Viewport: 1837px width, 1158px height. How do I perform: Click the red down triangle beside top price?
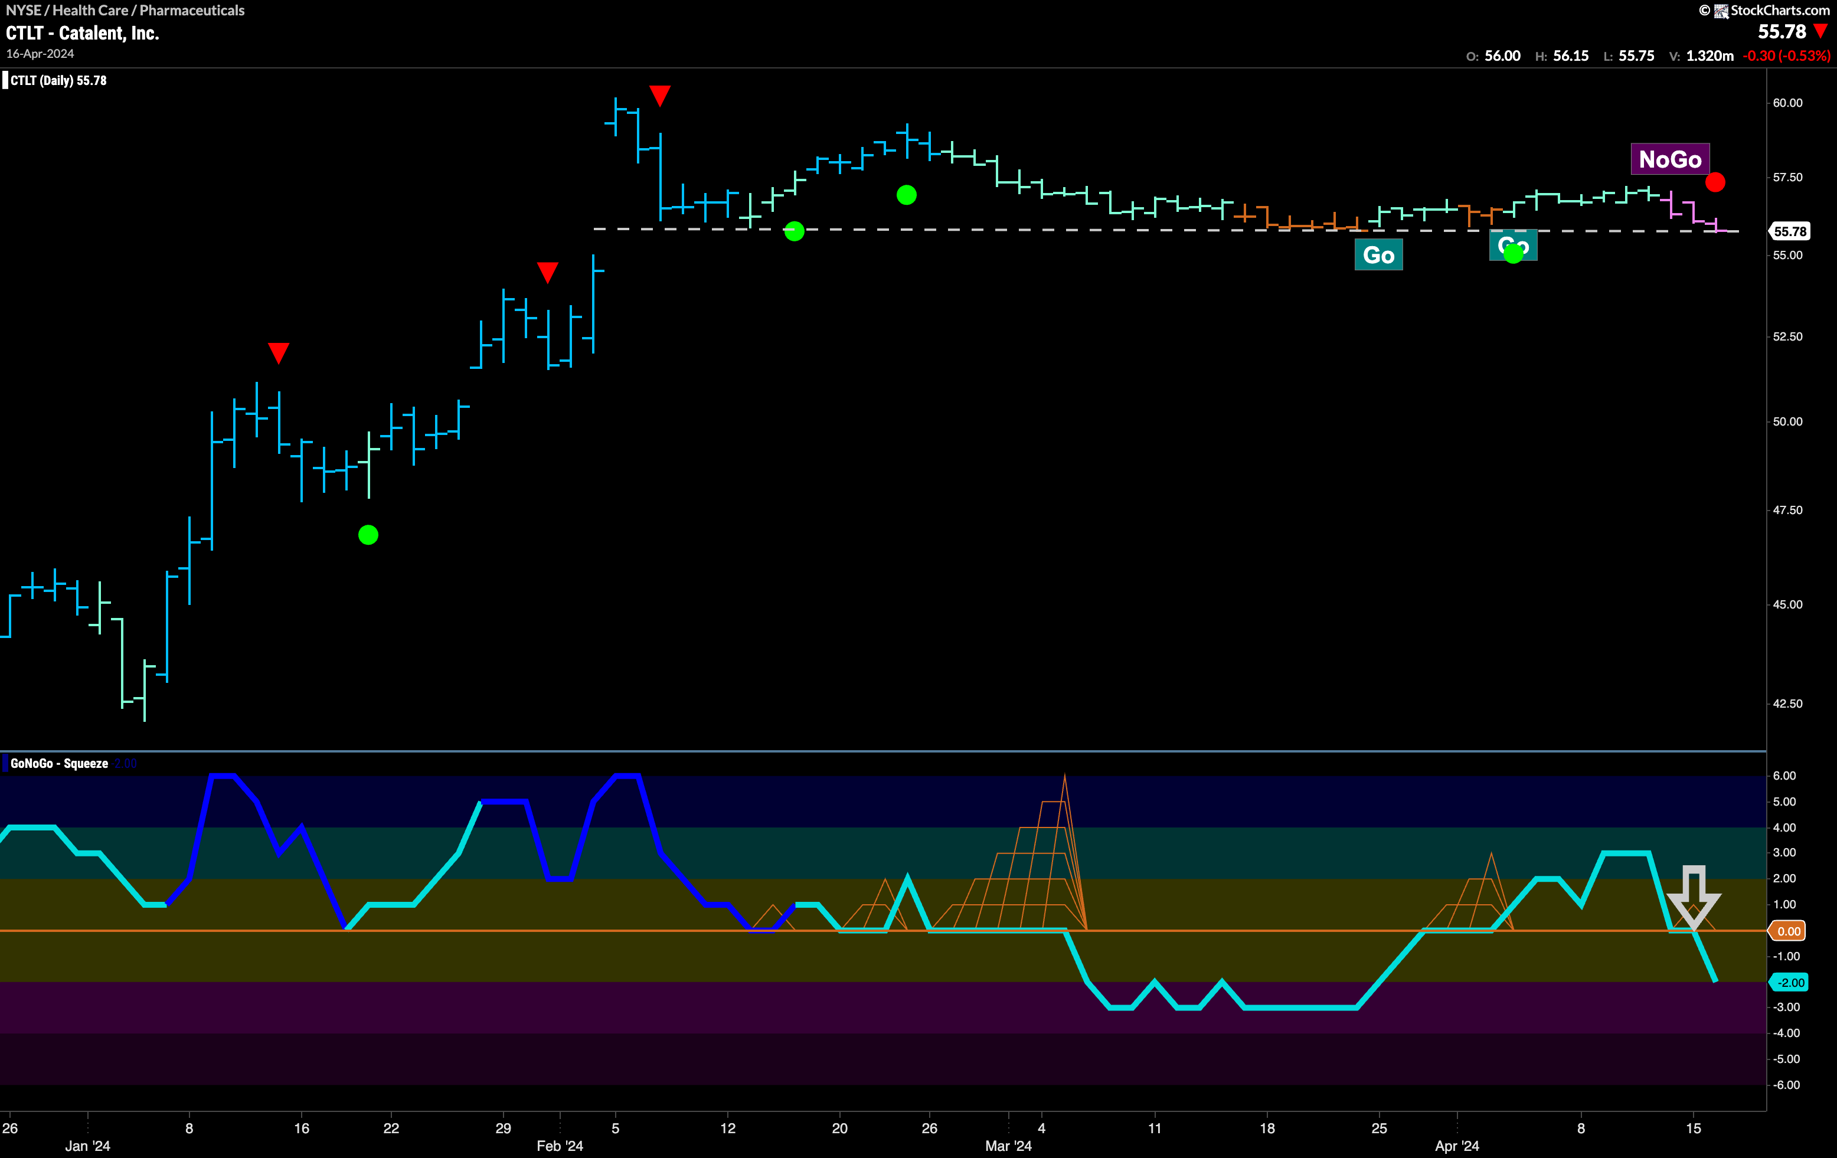tap(1821, 31)
